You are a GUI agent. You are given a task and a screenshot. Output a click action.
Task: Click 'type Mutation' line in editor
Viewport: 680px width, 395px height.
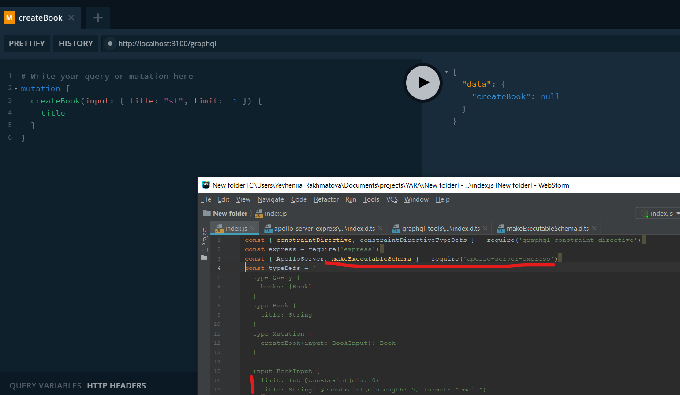click(282, 333)
